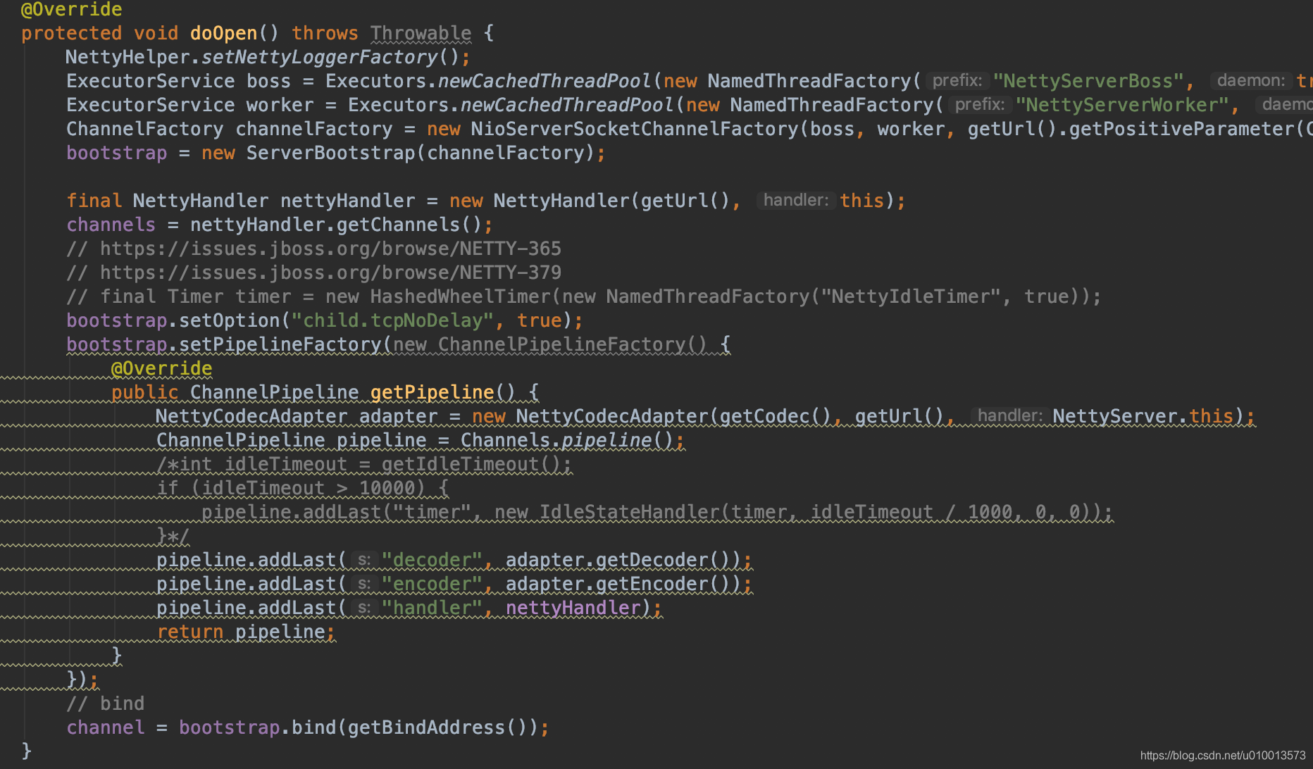Click newCachedThreadPool on the boss line
The image size is (1313, 769).
(545, 81)
